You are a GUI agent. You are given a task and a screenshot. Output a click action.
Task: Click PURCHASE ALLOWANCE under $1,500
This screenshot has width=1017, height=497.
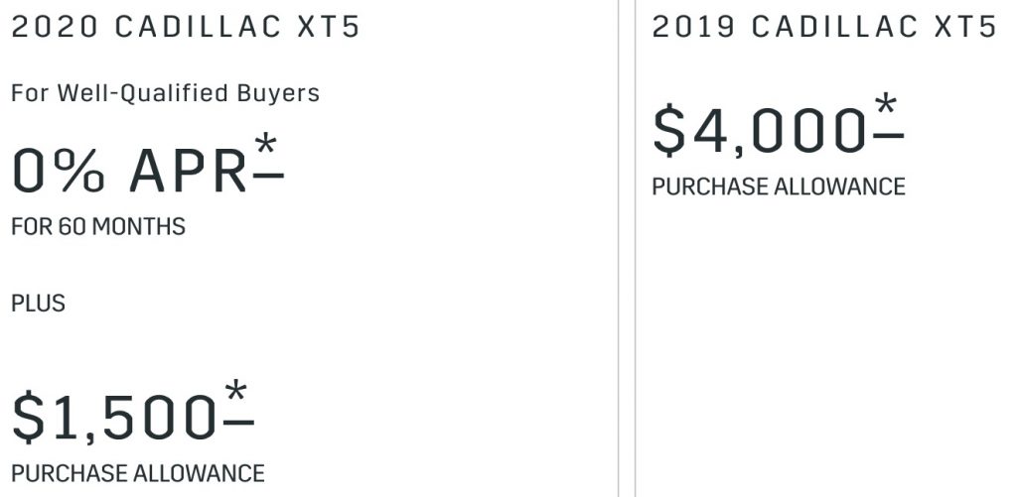[138, 473]
